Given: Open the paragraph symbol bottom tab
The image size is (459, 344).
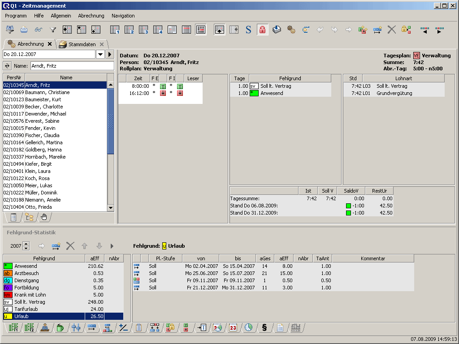Looking at the screenshot, I should [x=264, y=328].
